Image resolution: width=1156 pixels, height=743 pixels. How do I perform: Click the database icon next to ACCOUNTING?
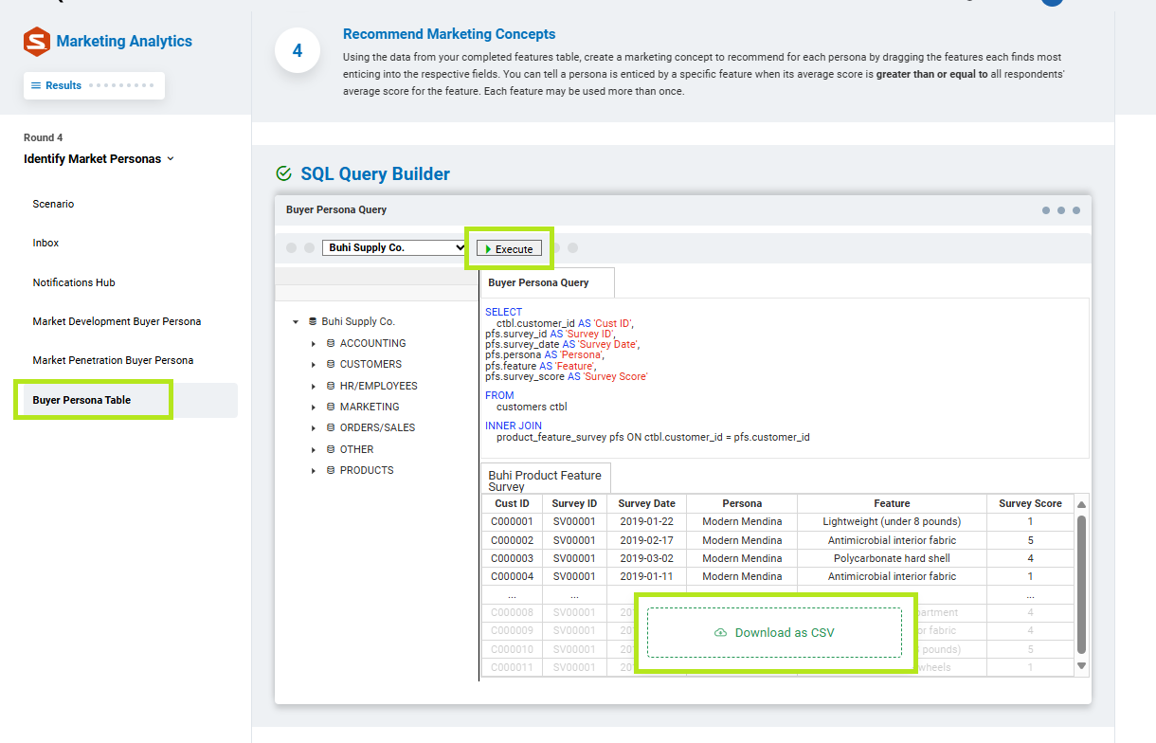point(331,343)
